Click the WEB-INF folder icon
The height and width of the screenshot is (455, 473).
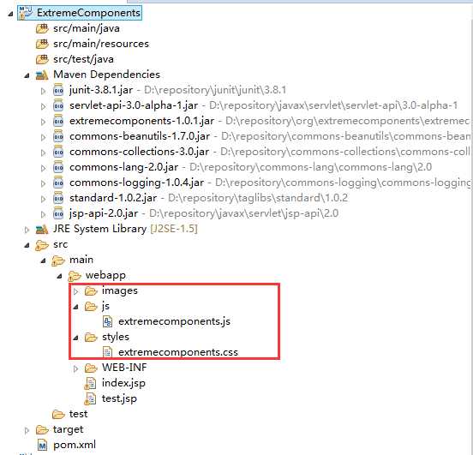91,368
